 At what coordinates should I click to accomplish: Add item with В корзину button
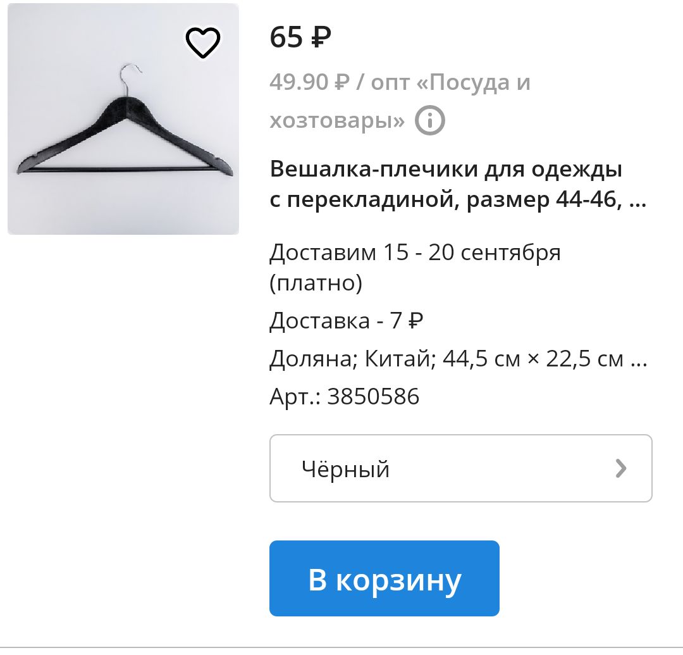[385, 578]
